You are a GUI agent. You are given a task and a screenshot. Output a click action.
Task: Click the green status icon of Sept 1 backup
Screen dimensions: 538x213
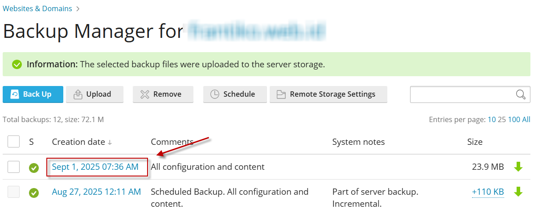[34, 168]
